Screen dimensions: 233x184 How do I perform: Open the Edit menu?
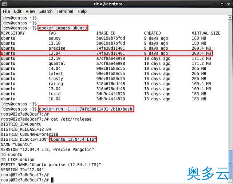point(18,11)
